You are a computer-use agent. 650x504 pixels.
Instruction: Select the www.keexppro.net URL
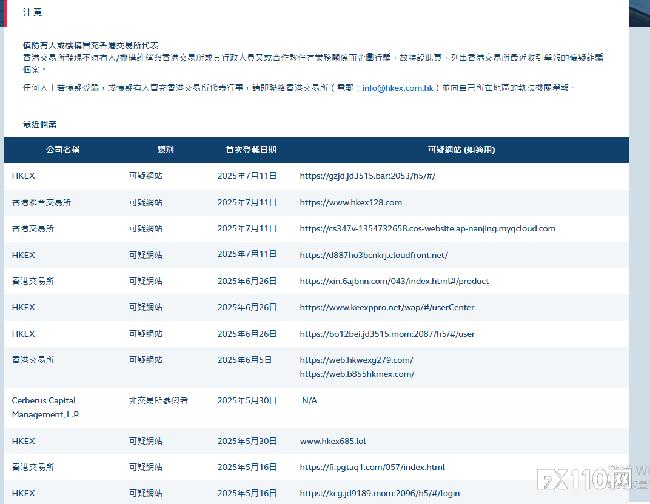[387, 307]
